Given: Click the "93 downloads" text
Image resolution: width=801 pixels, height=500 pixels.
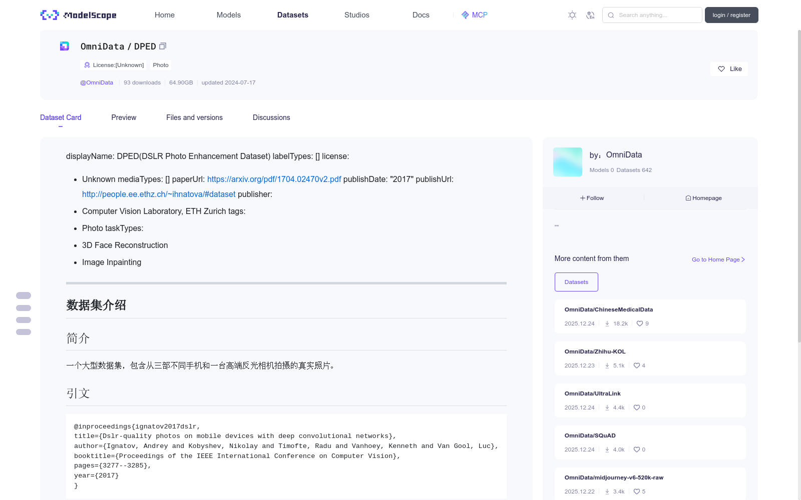Looking at the screenshot, I should point(142,82).
